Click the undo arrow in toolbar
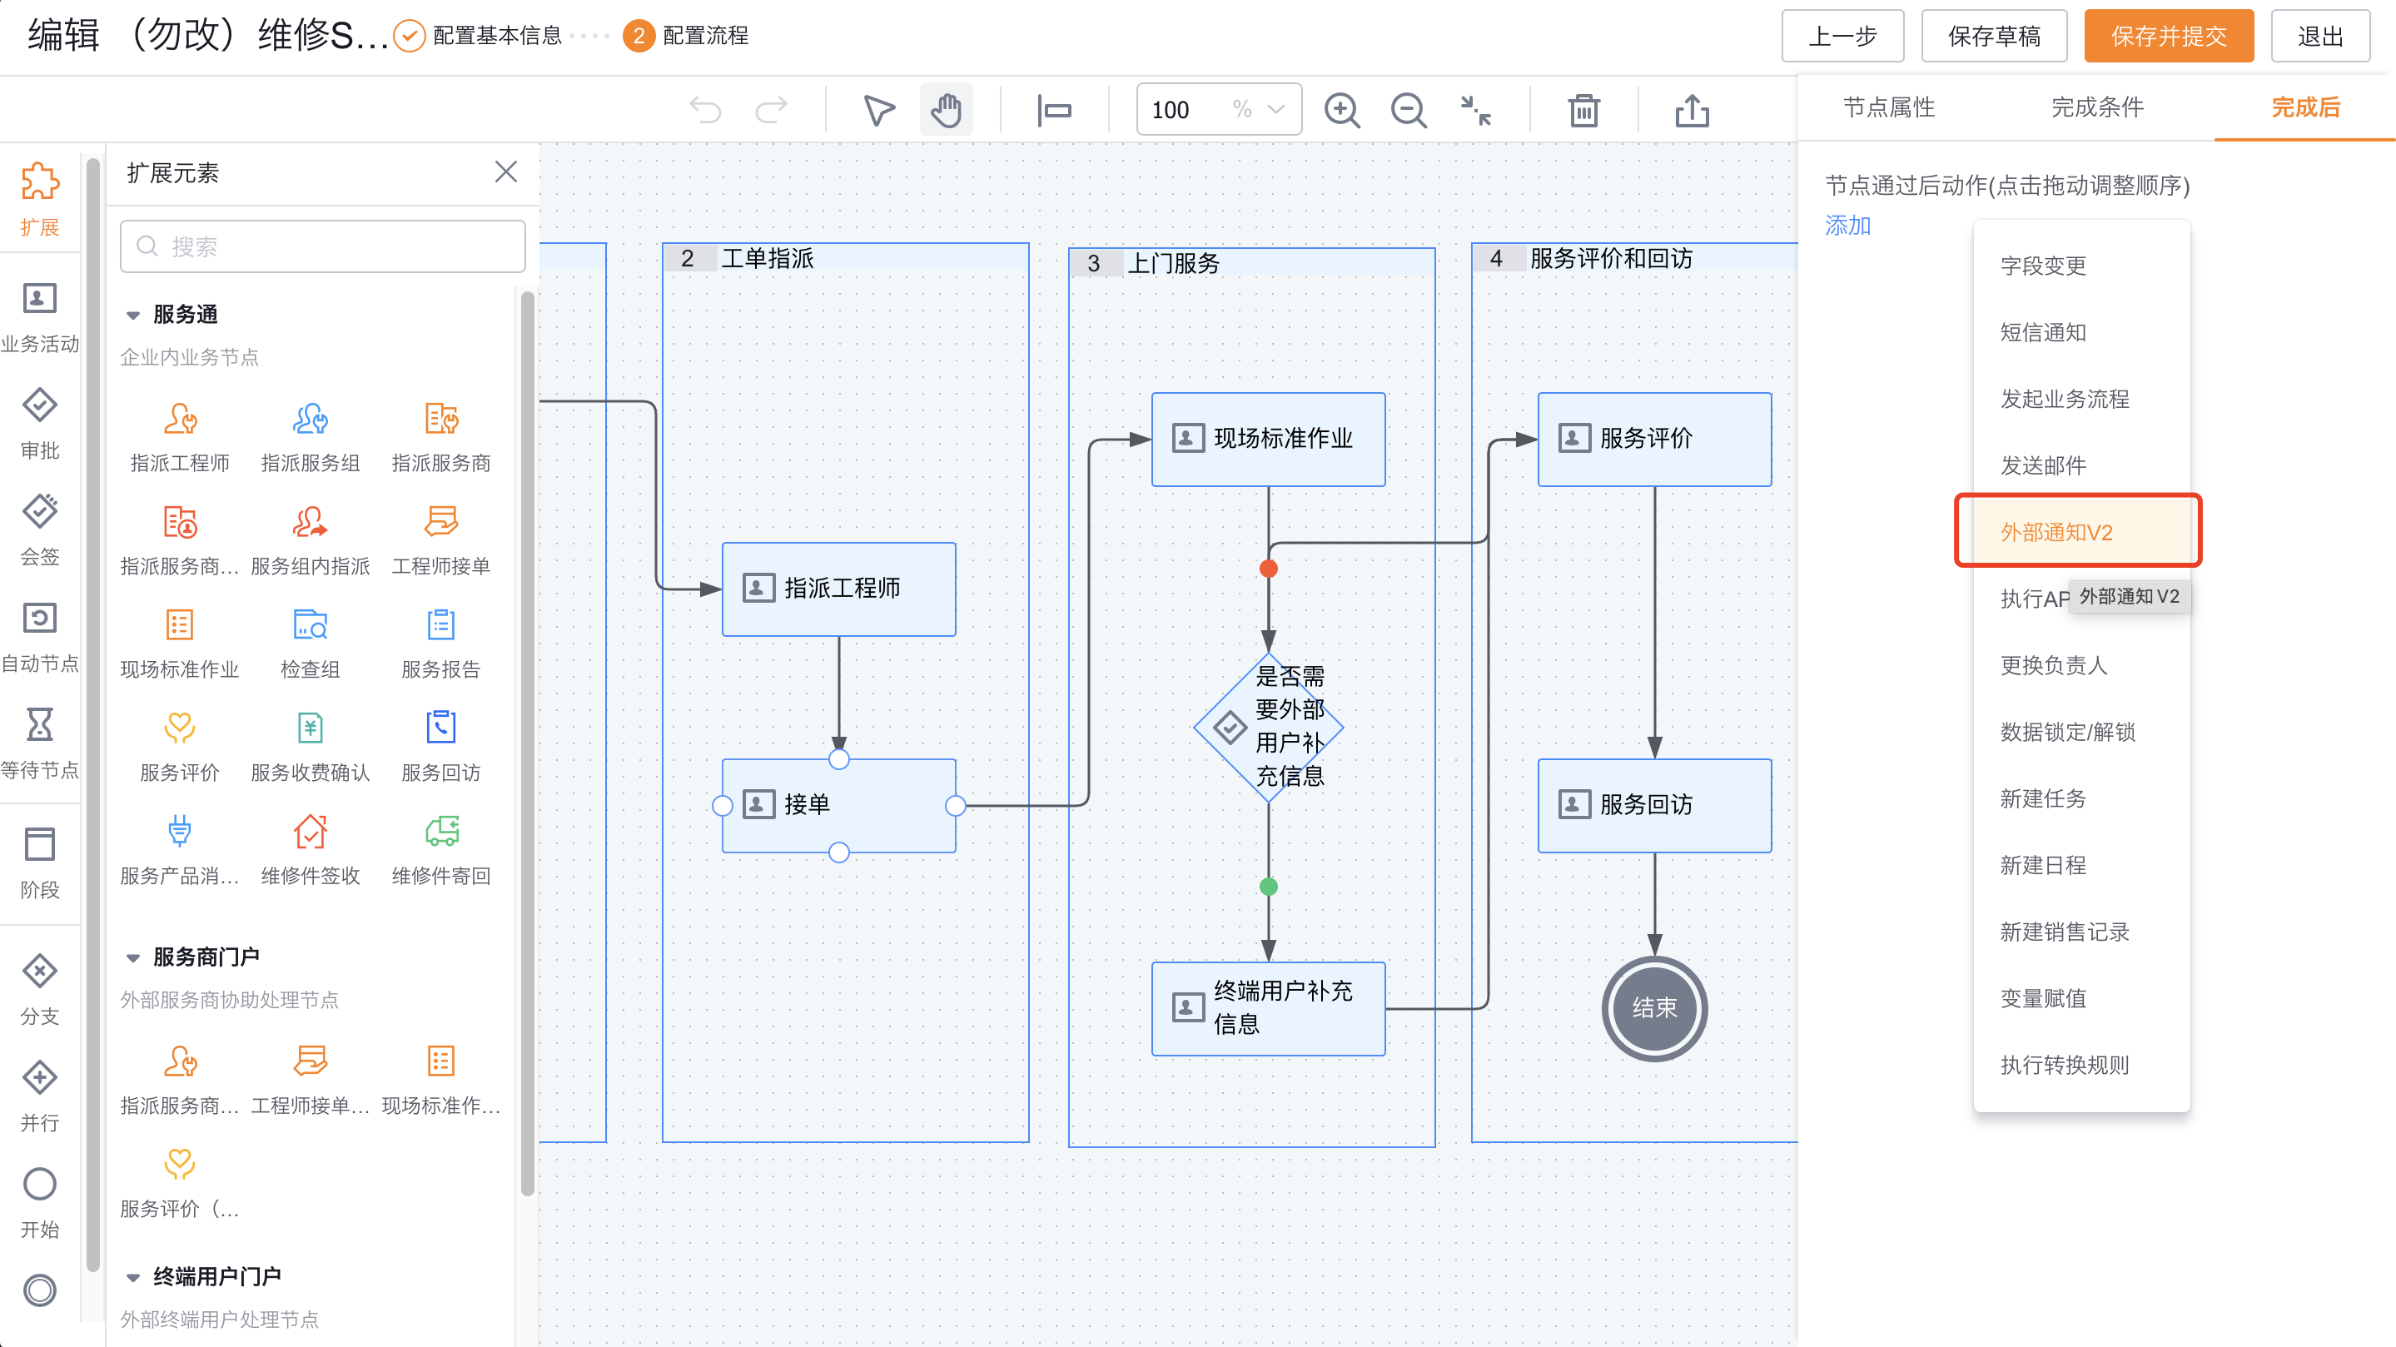The image size is (2396, 1347). pyautogui.click(x=705, y=111)
